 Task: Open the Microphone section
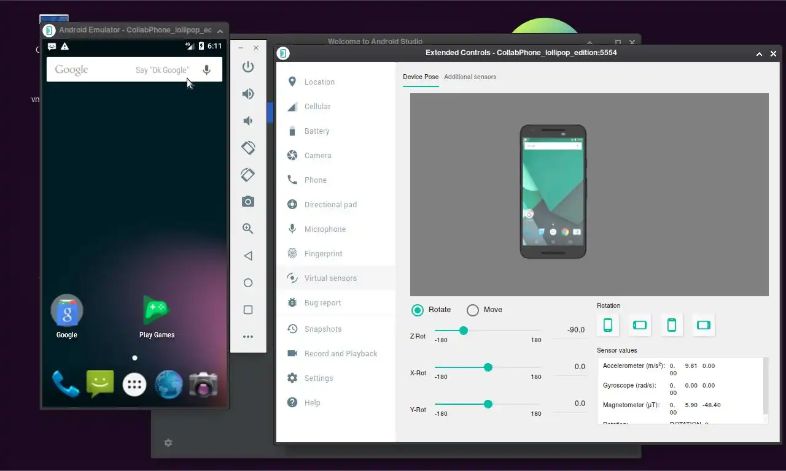coord(336,229)
